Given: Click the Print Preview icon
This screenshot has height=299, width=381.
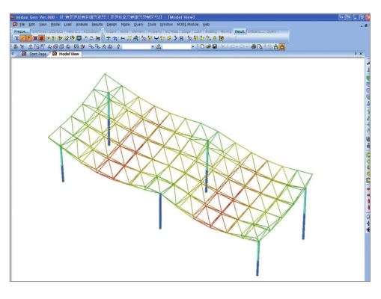Looking at the screenshot, I should [x=260, y=46].
